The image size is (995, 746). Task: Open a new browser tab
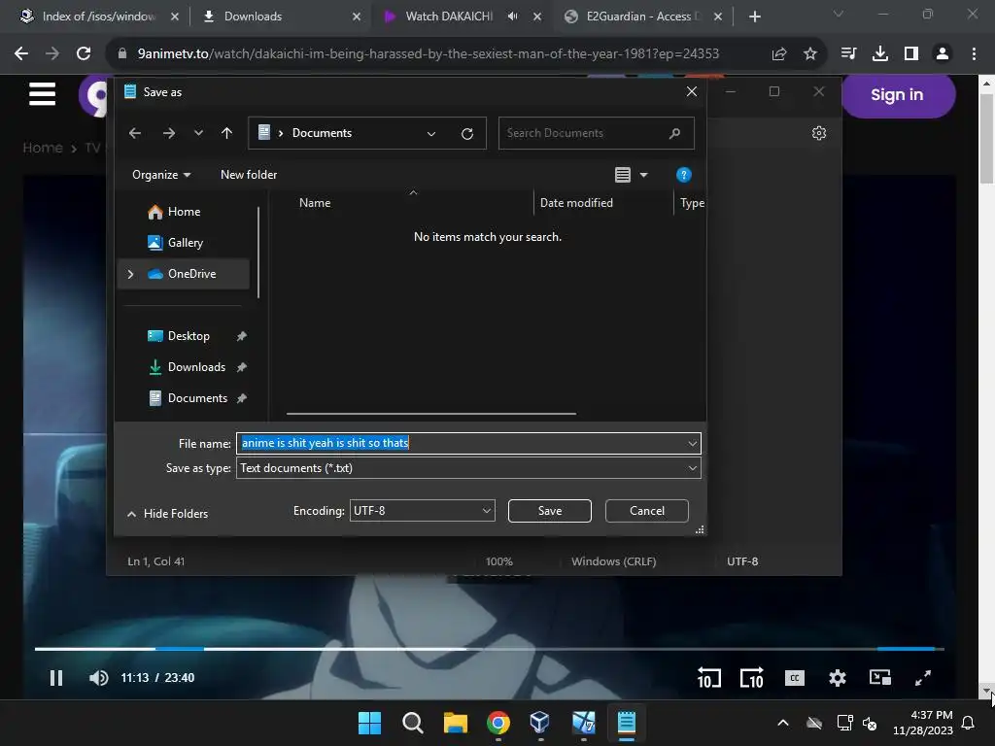[x=754, y=17]
